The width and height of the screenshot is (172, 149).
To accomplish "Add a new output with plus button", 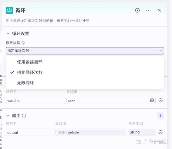I will [x=160, y=116].
